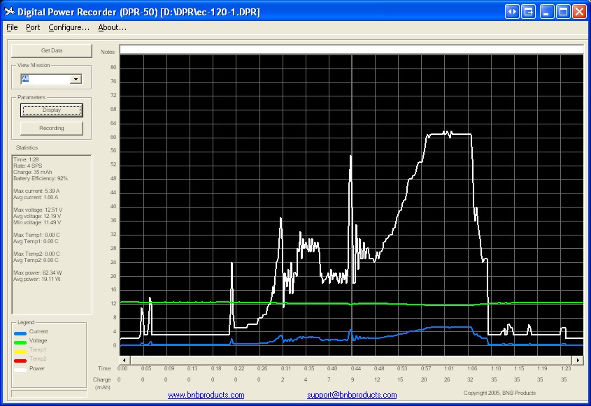
Task: Click the Voltage legend label
Action: 38,340
